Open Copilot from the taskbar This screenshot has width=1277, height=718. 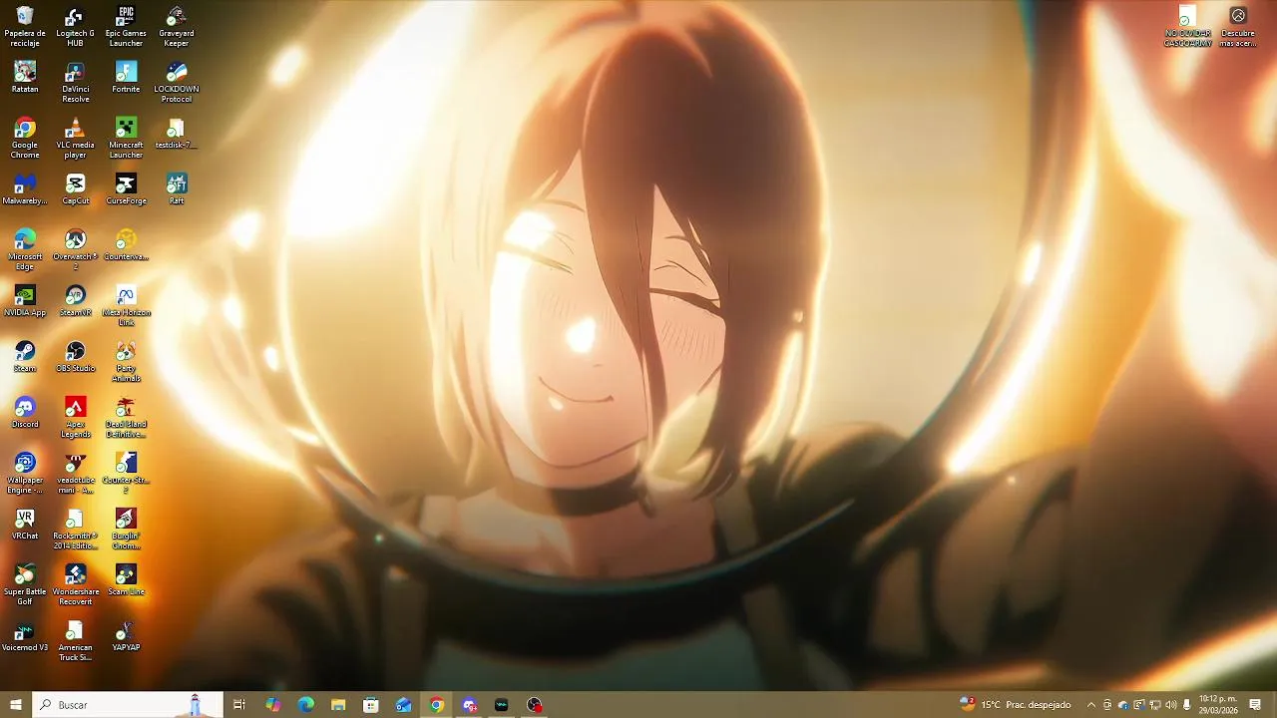(x=272, y=705)
